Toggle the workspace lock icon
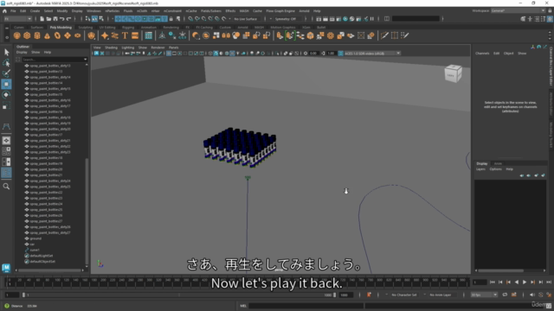 click(x=550, y=11)
